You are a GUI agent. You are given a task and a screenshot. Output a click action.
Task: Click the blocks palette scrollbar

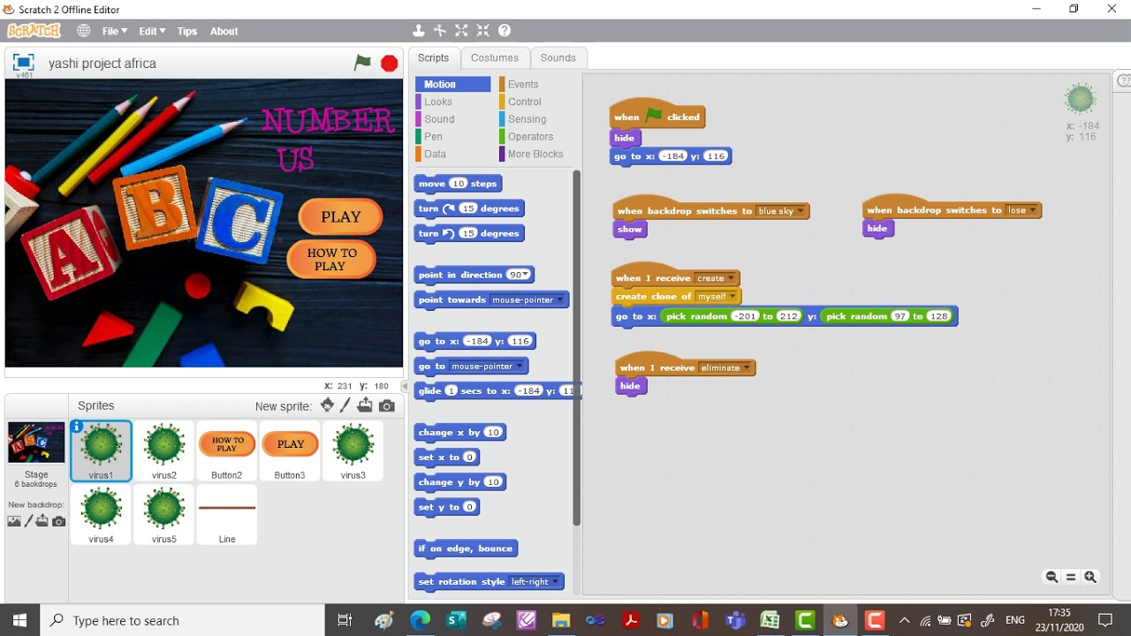pyautogui.click(x=577, y=349)
